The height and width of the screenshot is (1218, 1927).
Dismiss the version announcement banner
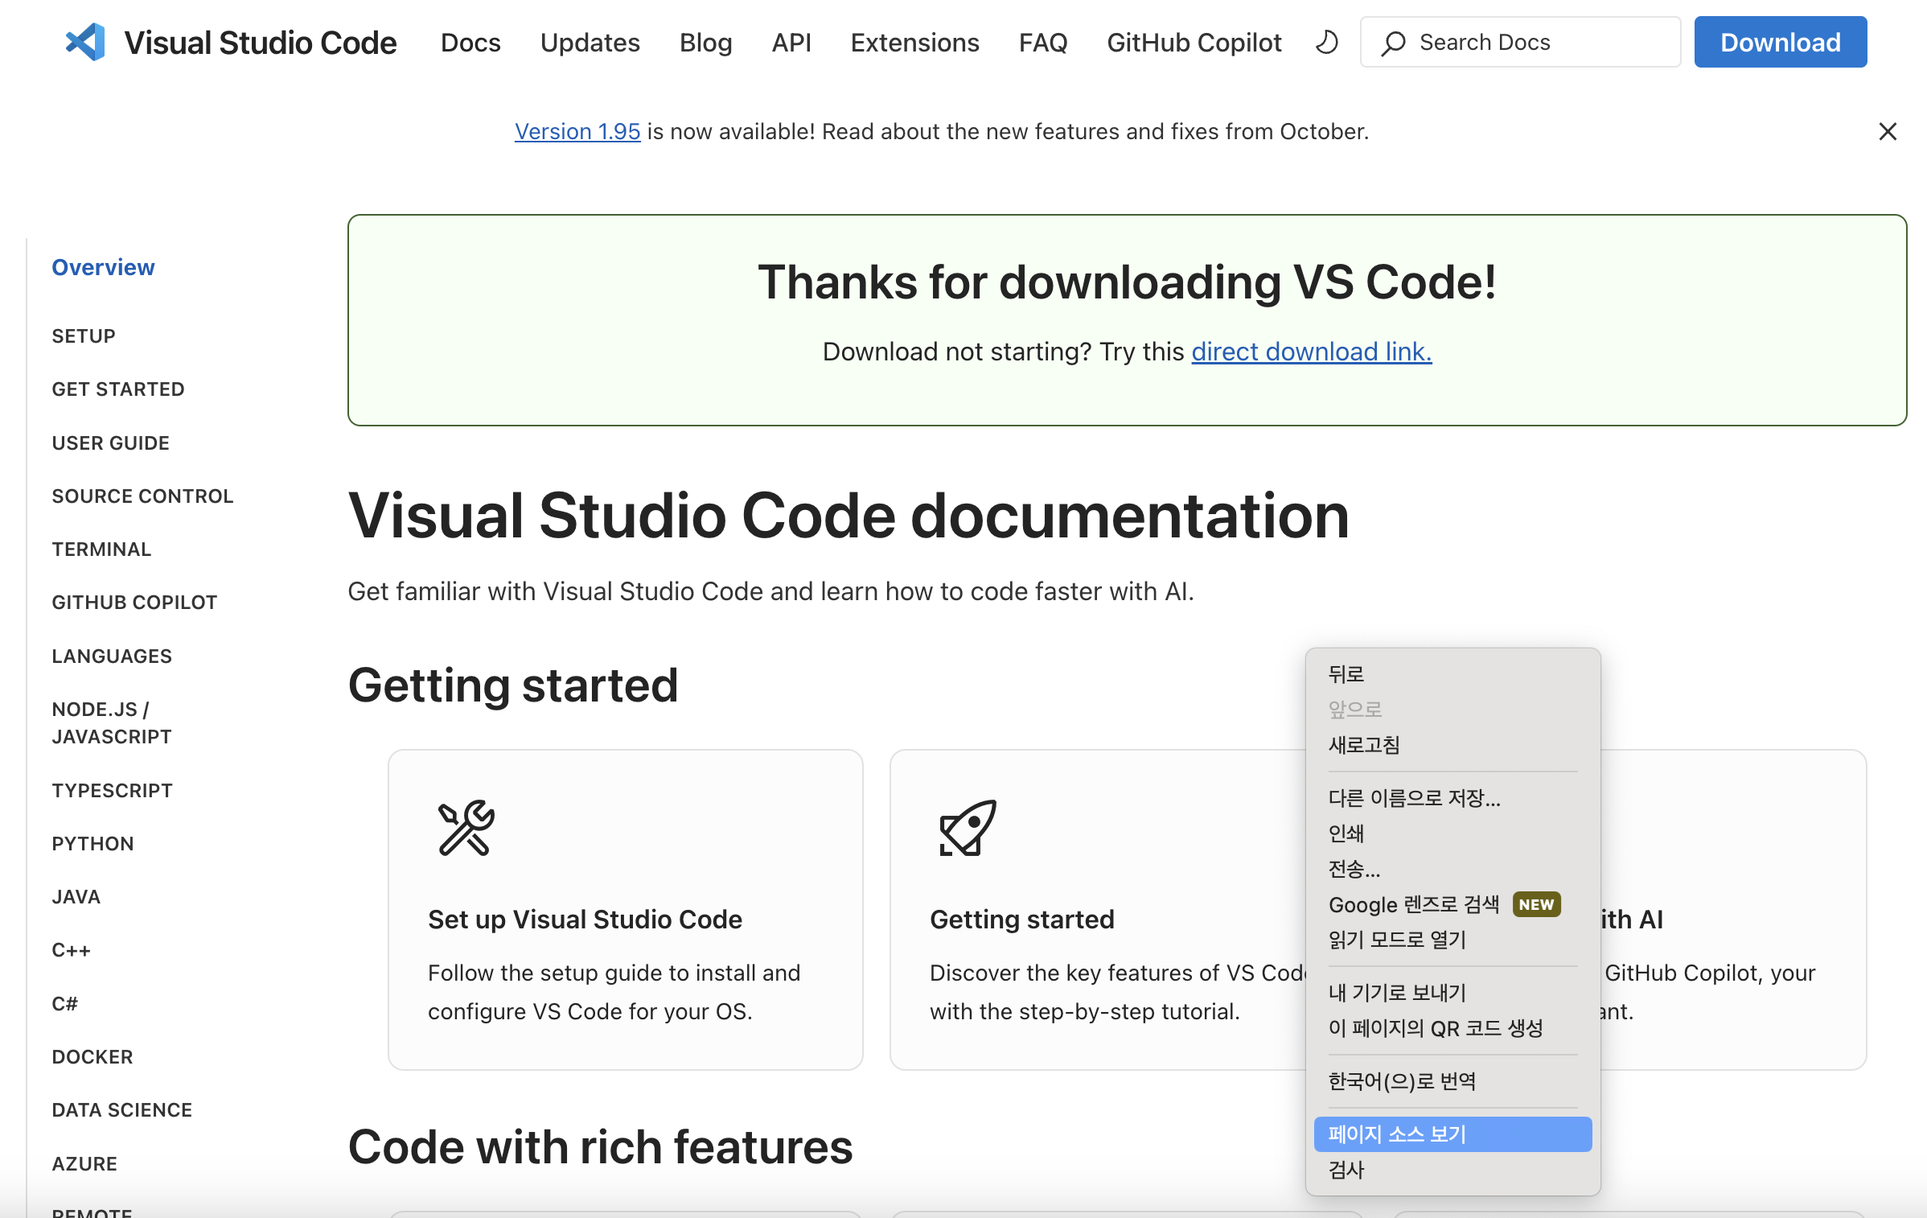point(1887,131)
